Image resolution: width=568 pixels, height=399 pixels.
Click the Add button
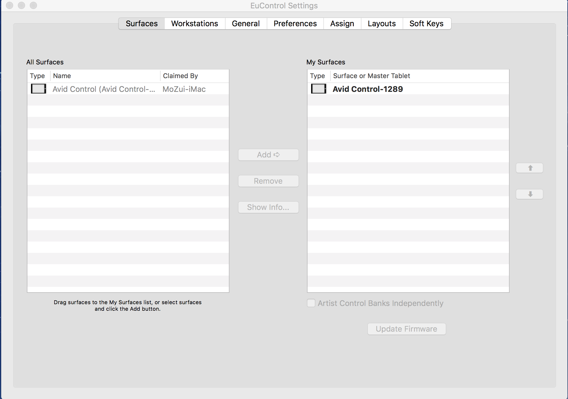tap(268, 155)
